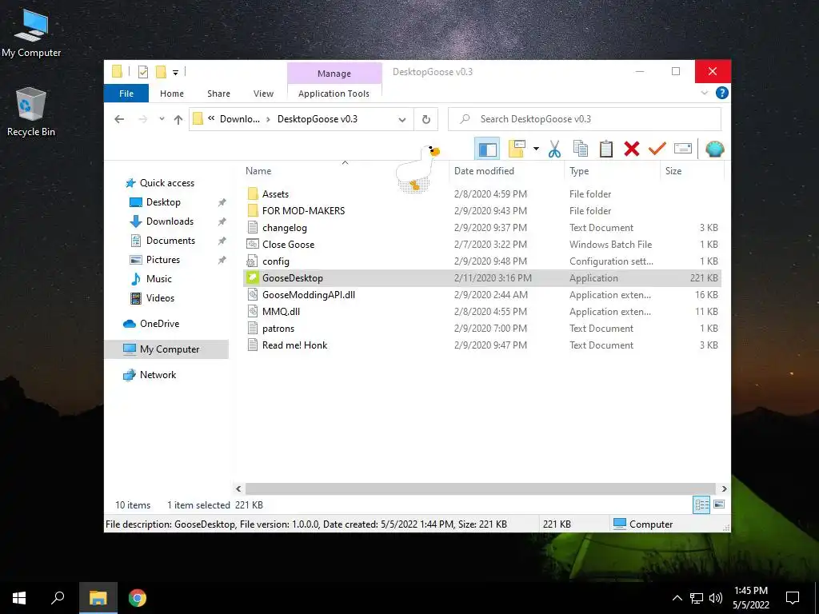Click the horizontal scrollbar right arrow
Image resolution: width=819 pixels, height=614 pixels.
[x=724, y=488]
